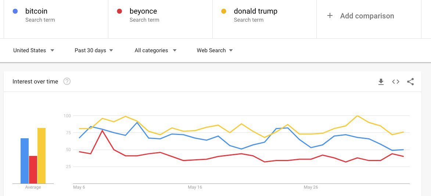The height and width of the screenshot is (196, 431).
Task: Click the Add comparison button
Action: coord(367,16)
